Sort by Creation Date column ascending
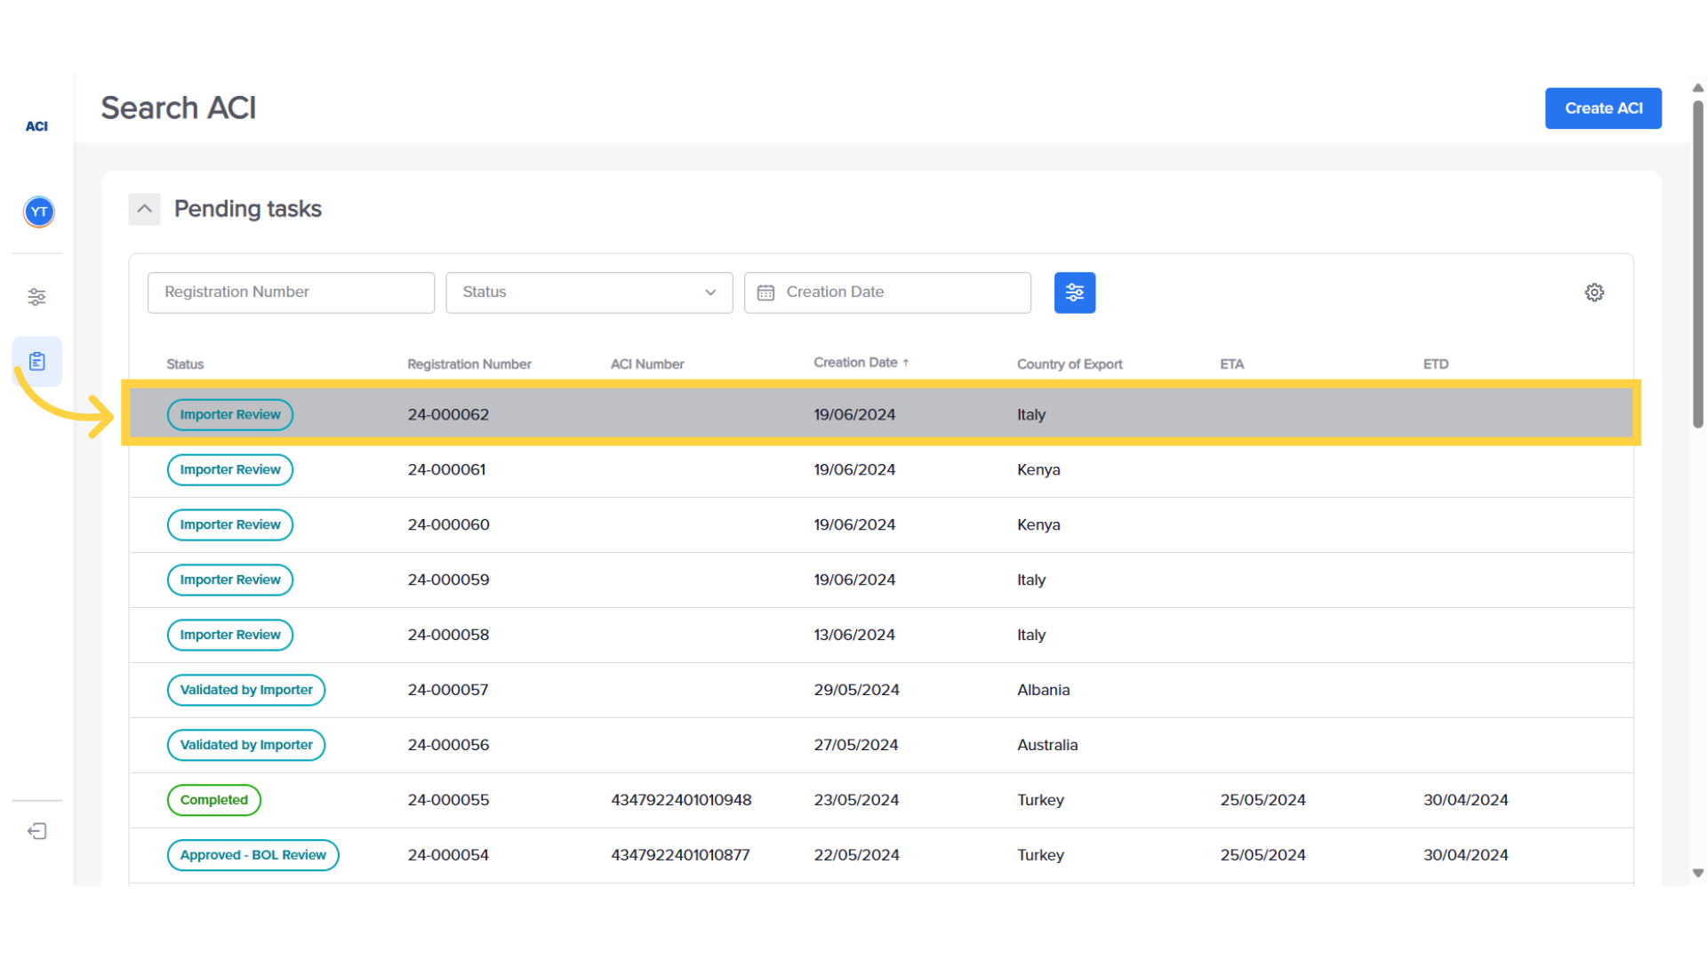This screenshot has height=960, width=1707. click(x=862, y=362)
